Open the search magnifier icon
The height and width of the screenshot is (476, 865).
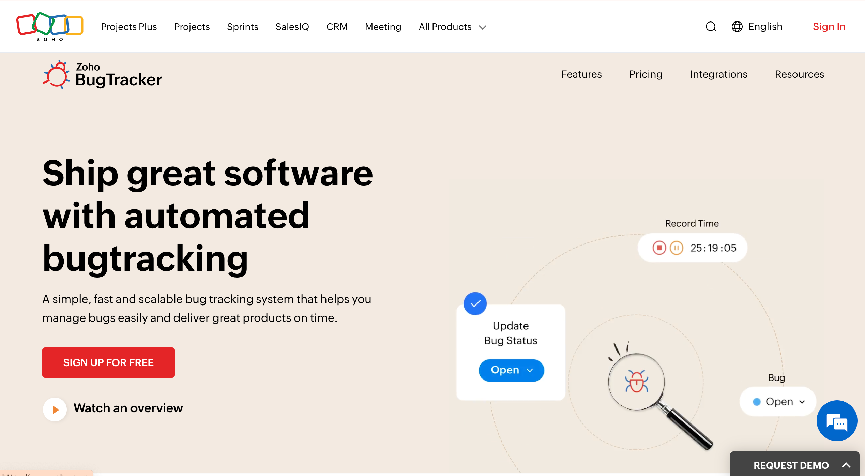[711, 27]
